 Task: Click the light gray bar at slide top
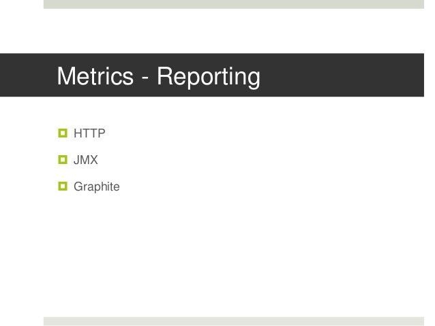(x=234, y=4)
